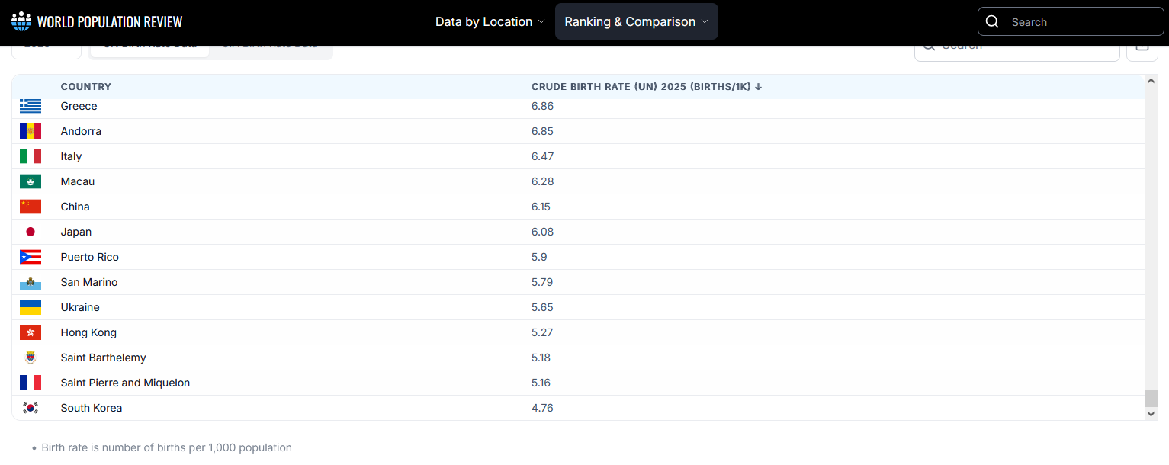
Task: Click the 5.9 birth rate value
Action: (x=539, y=257)
